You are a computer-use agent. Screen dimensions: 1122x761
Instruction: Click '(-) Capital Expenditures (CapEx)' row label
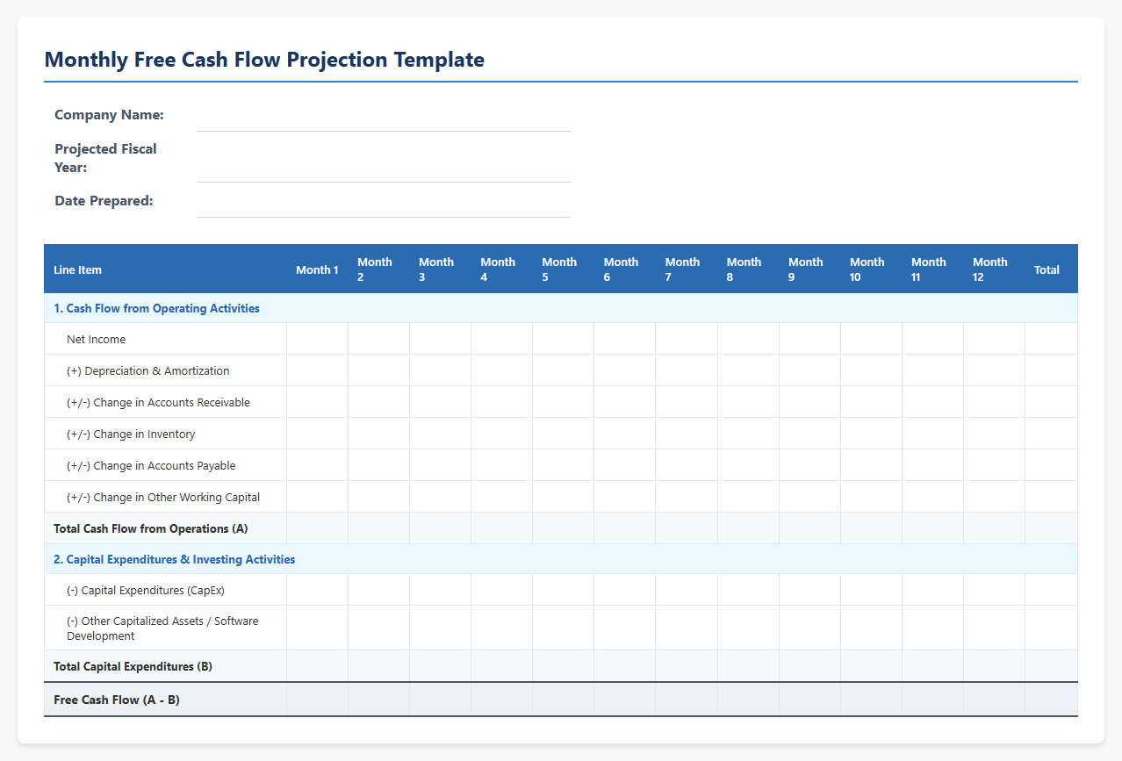point(146,590)
